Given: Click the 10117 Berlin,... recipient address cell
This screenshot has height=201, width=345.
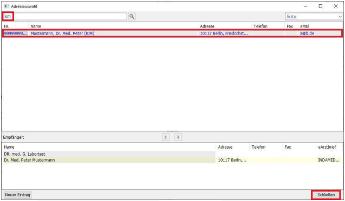Looking at the screenshot, I should (x=232, y=160).
